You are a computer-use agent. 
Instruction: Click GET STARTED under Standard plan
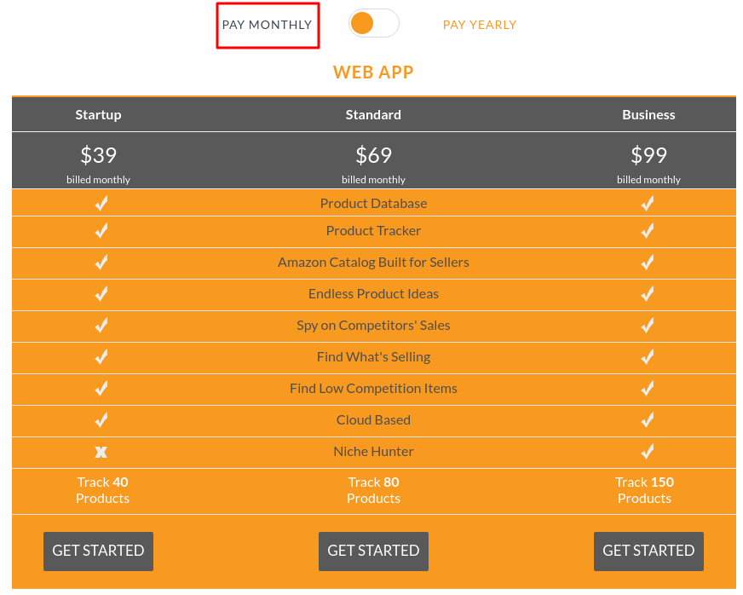pyautogui.click(x=373, y=551)
